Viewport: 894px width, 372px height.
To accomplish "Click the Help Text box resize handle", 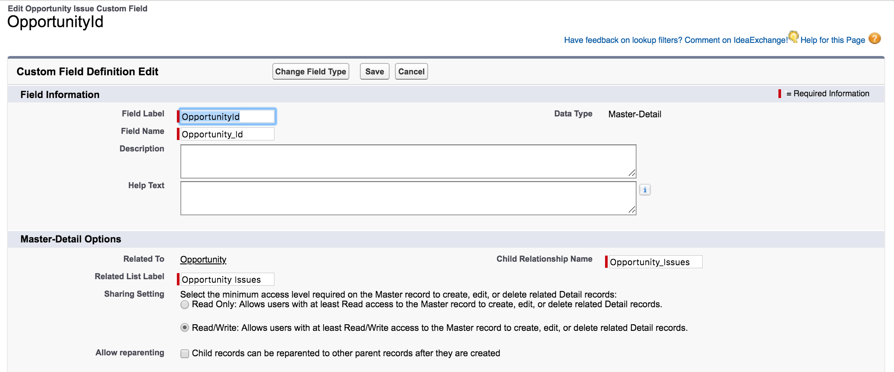I will tap(631, 210).
